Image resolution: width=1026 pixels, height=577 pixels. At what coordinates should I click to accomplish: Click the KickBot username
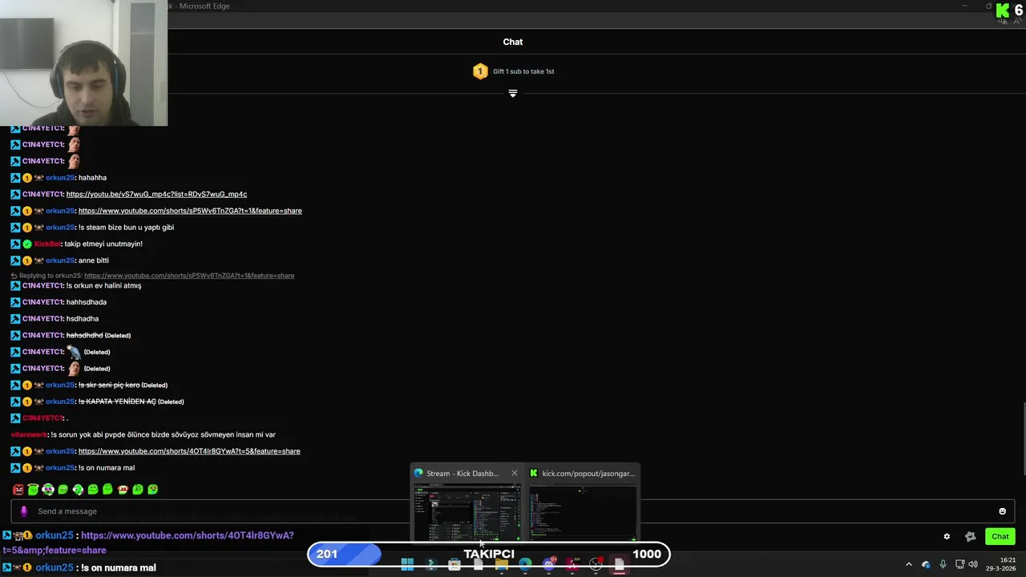tap(47, 244)
